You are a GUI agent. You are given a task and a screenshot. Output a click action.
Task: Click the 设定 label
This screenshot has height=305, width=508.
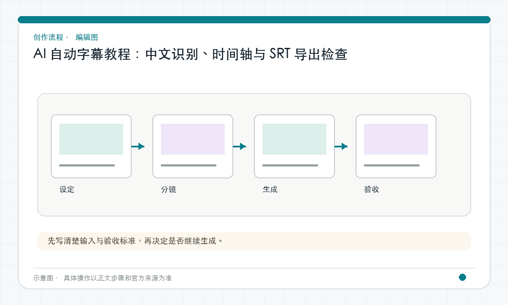(67, 189)
